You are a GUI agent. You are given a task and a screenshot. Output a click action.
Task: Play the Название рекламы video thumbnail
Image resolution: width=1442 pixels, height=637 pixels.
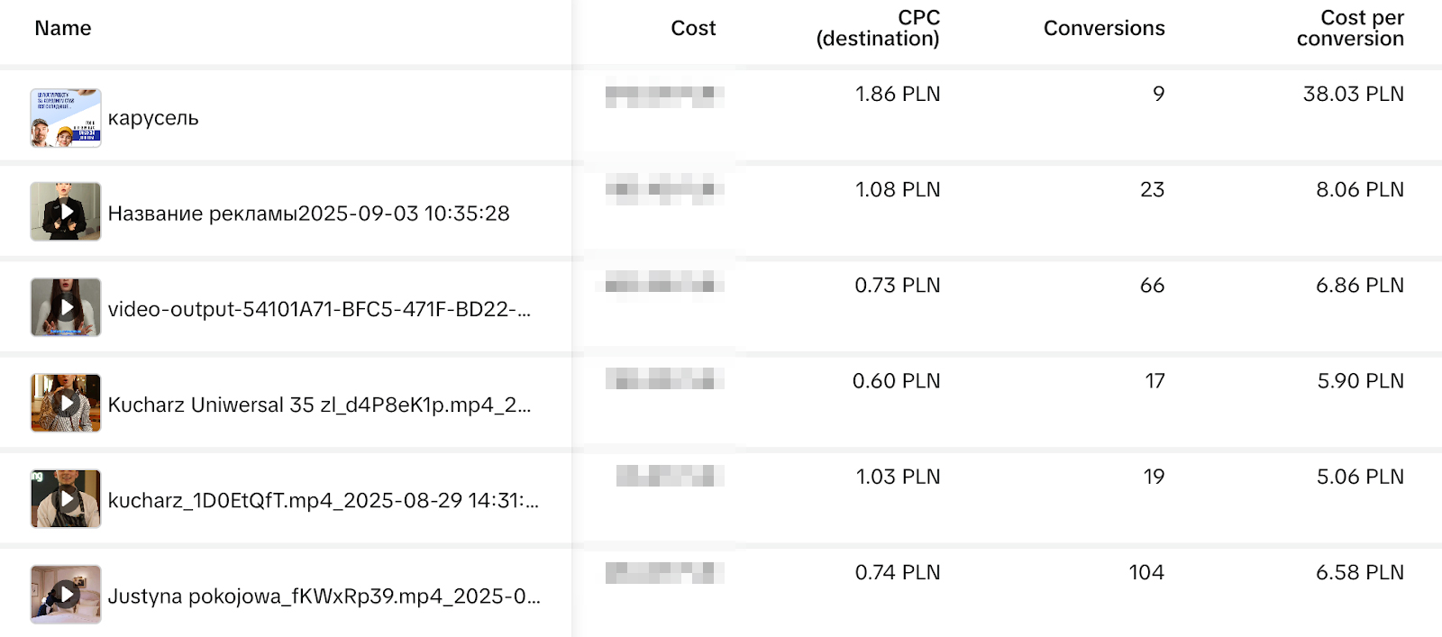click(x=66, y=212)
